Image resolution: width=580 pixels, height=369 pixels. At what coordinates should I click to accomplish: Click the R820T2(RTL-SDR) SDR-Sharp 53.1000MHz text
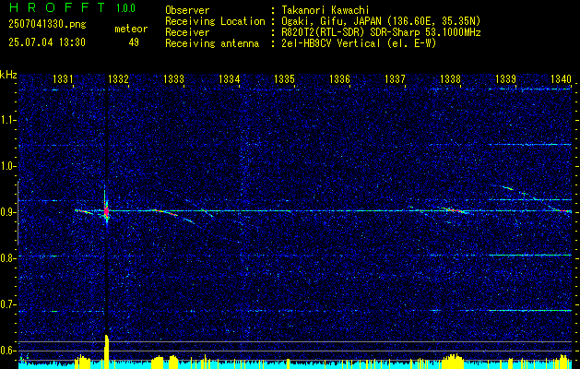tap(381, 32)
